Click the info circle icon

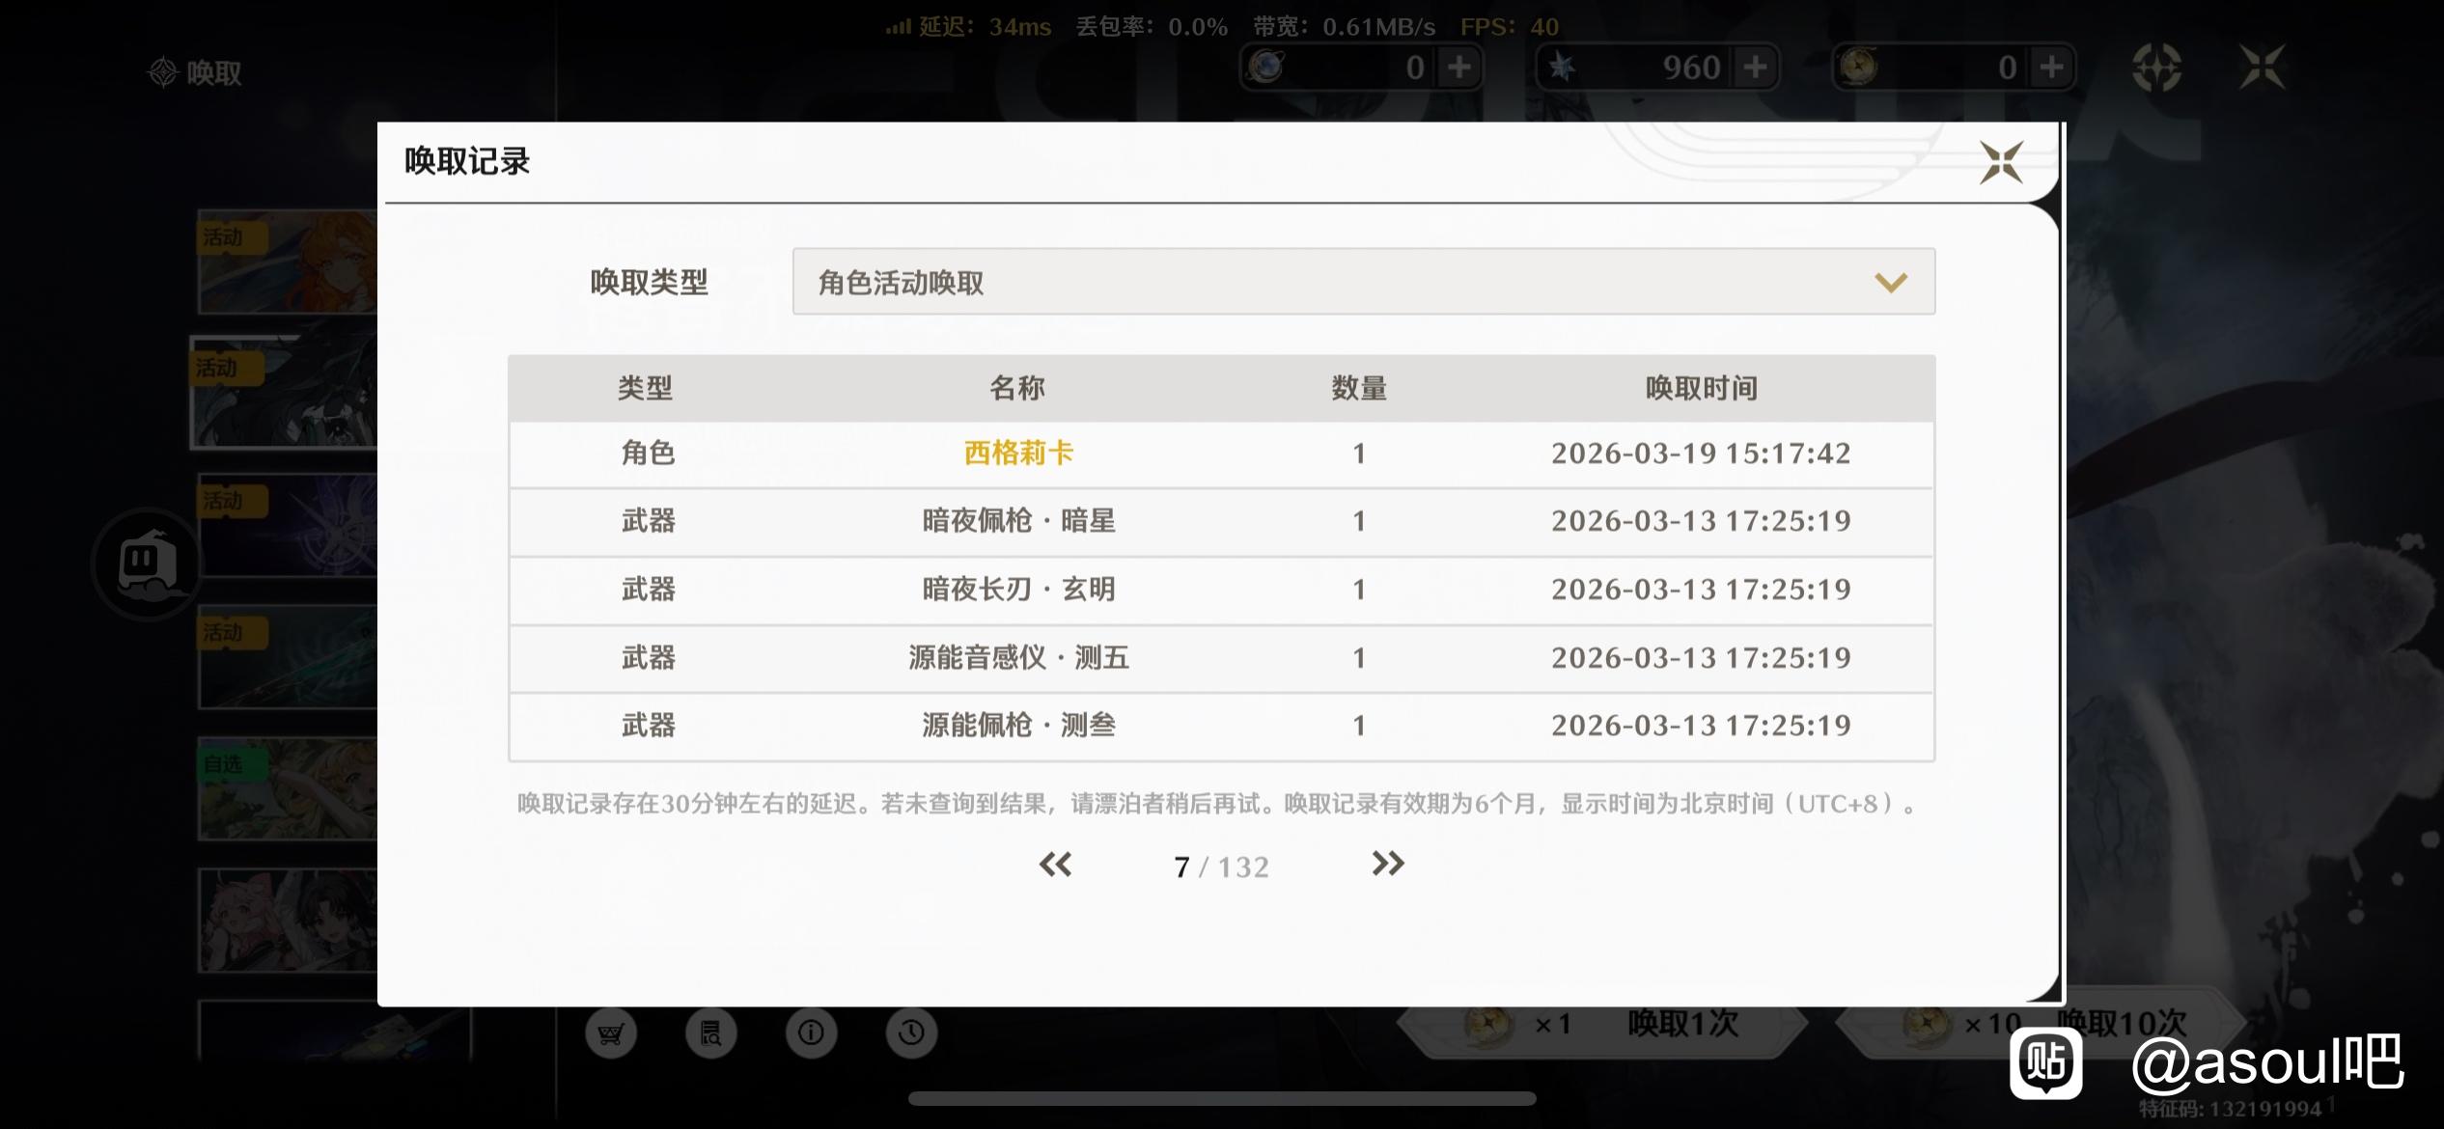(811, 1033)
